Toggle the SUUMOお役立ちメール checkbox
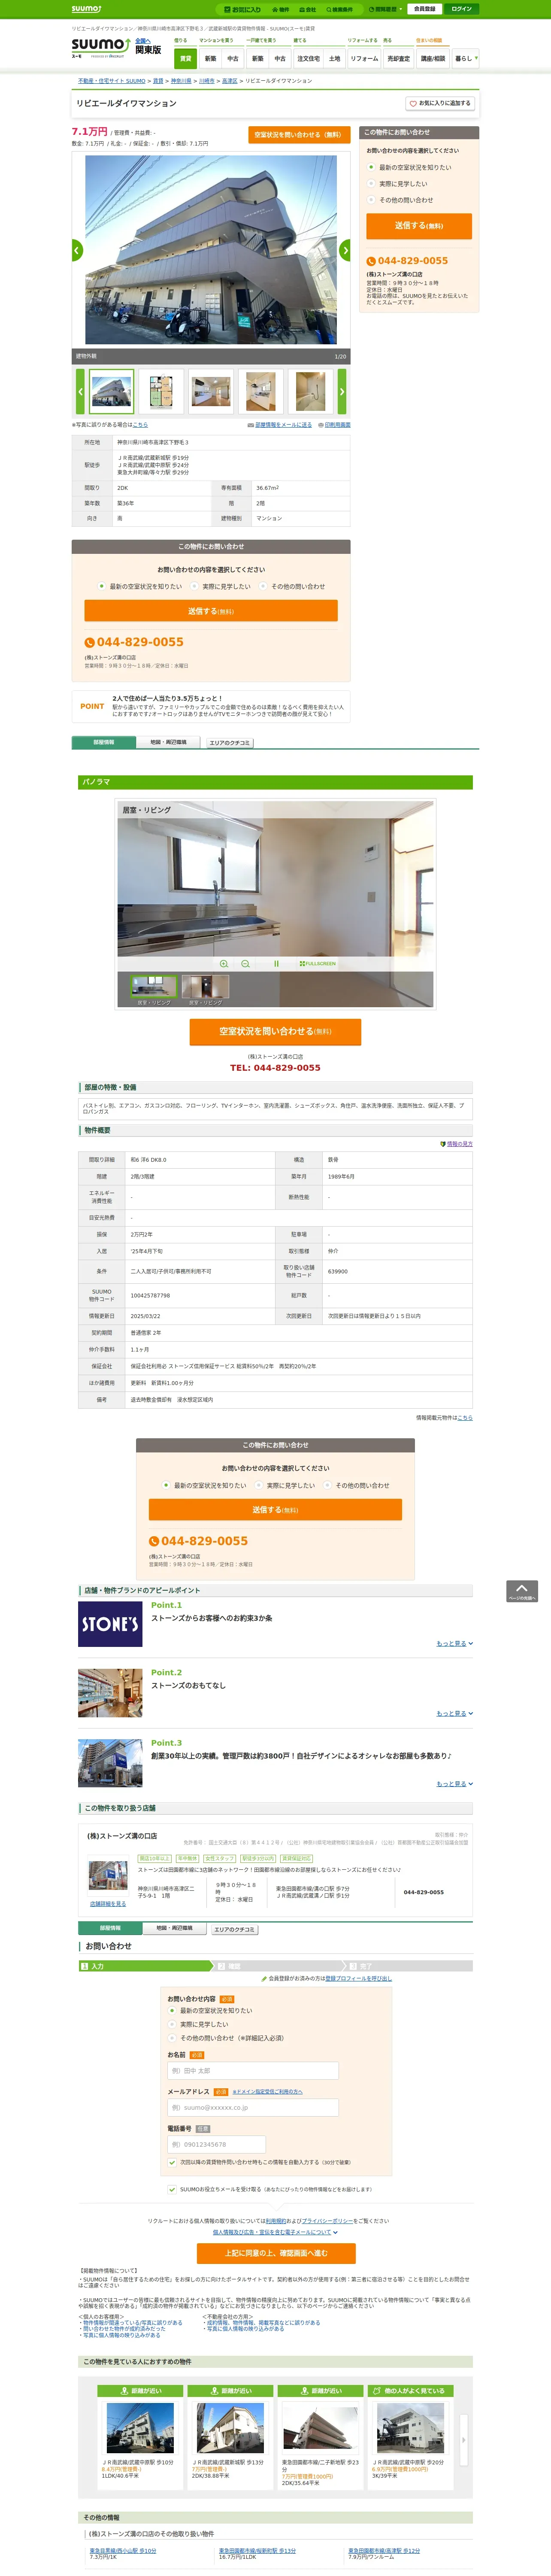Image resolution: width=551 pixels, height=2576 pixels. tap(172, 2189)
